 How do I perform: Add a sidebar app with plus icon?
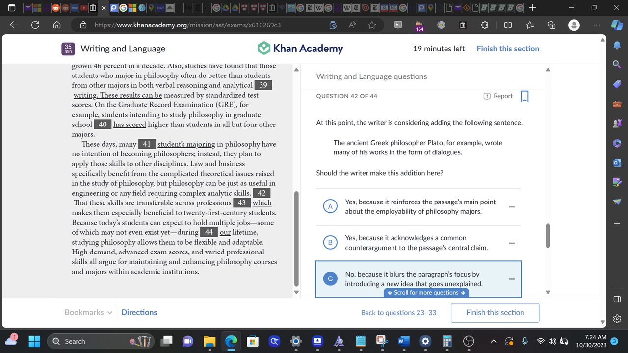coord(617,224)
